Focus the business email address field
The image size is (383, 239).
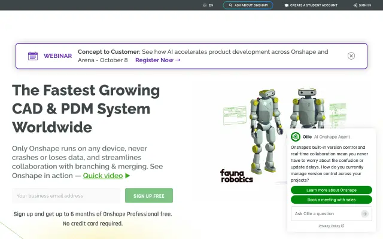coord(66,195)
